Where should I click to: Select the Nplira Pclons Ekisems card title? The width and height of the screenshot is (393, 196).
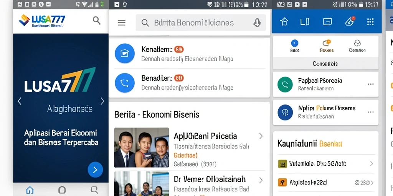coord(327,108)
